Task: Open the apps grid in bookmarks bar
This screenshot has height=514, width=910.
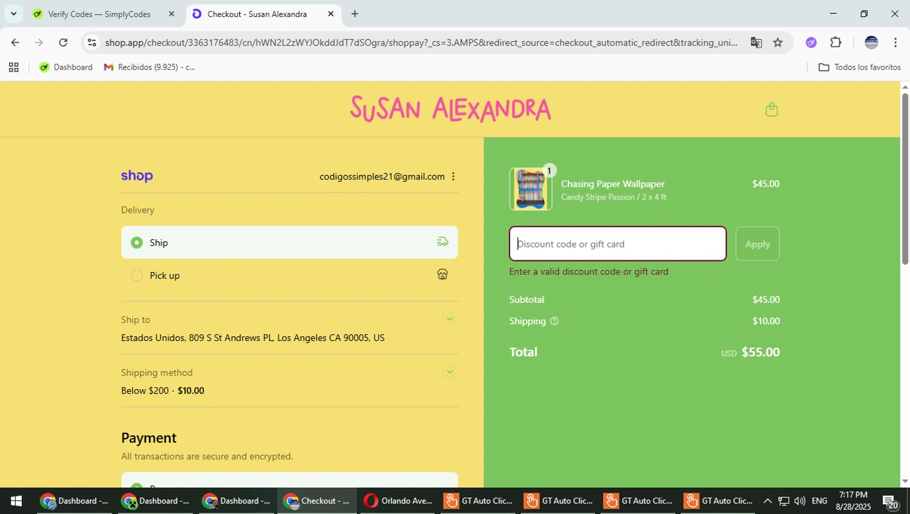Action: pyautogui.click(x=13, y=67)
